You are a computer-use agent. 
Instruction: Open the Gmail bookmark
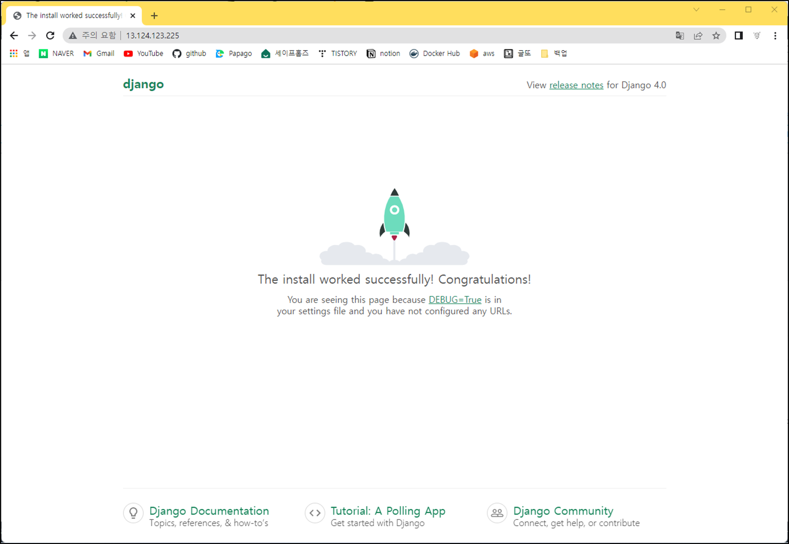99,53
